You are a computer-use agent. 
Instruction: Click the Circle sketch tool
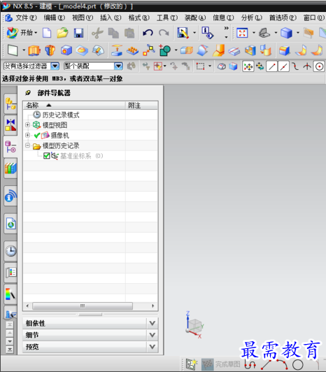point(298,365)
